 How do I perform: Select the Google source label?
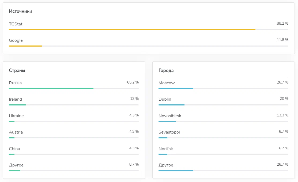[16, 40]
